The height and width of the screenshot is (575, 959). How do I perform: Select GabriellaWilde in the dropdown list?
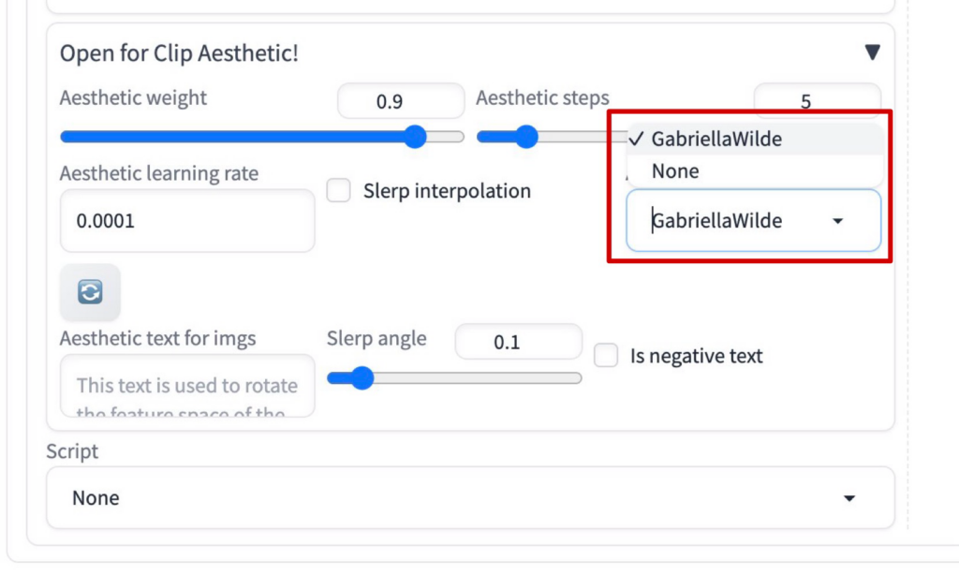[x=716, y=140]
